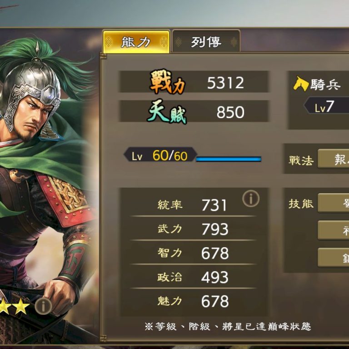Tap the 騎兵 troop type label
The height and width of the screenshot is (349, 349).
(x=326, y=85)
